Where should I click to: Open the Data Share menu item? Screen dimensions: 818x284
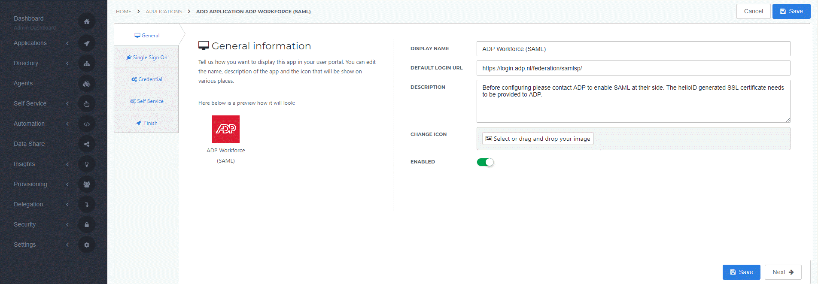pyautogui.click(x=29, y=144)
